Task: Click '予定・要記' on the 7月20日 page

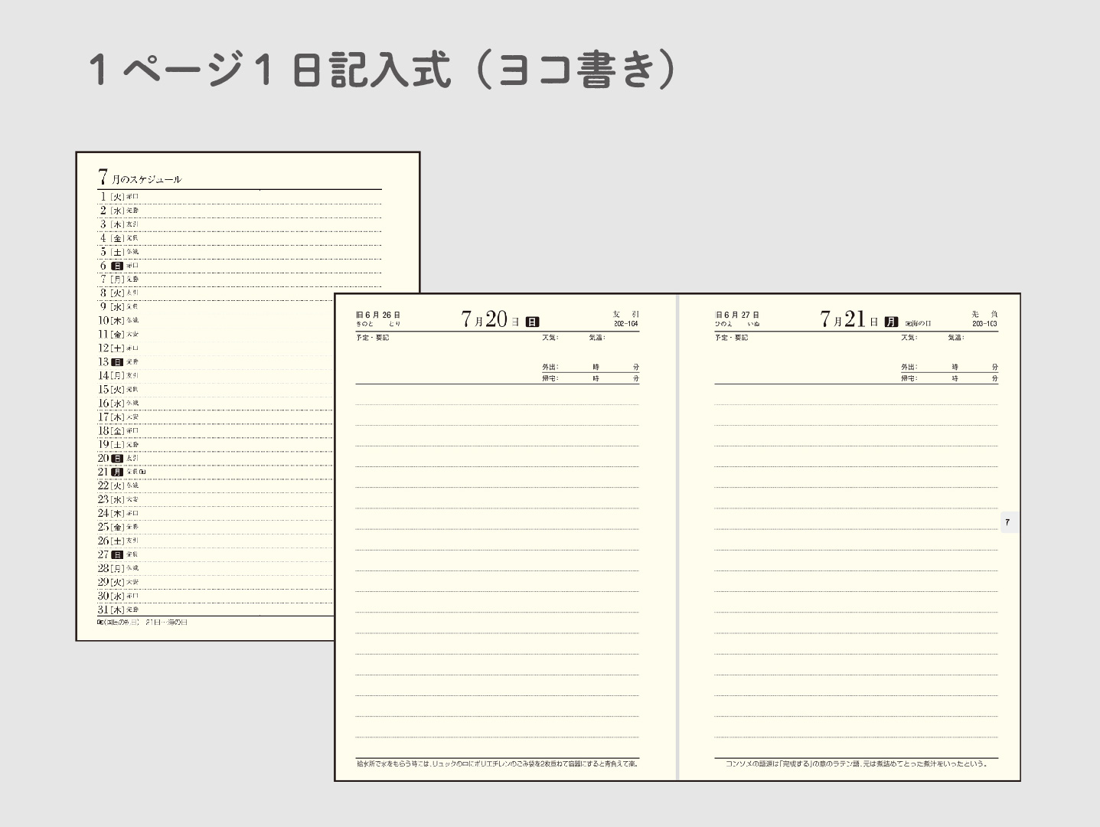Action: pyautogui.click(x=373, y=338)
